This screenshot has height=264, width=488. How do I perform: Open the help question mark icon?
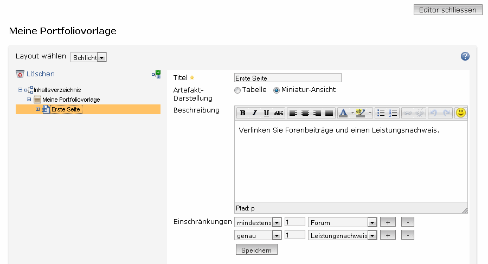pyautogui.click(x=465, y=56)
